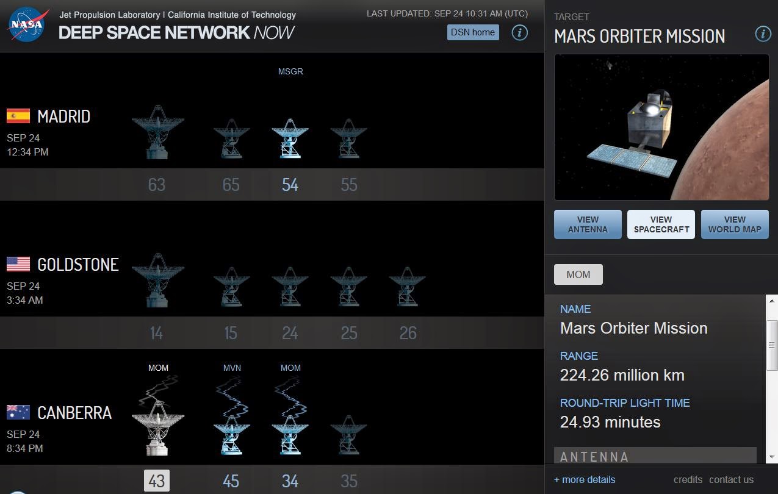Viewport: 778px width, 494px height.
Task: Click the DSN home button
Action: (x=473, y=32)
